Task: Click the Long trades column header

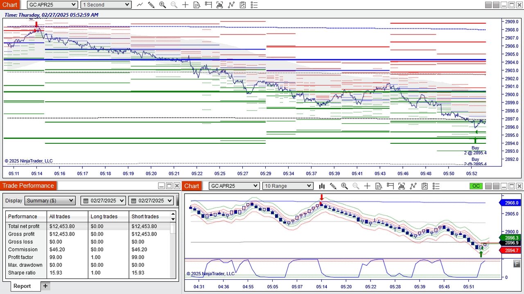Action: click(x=108, y=217)
